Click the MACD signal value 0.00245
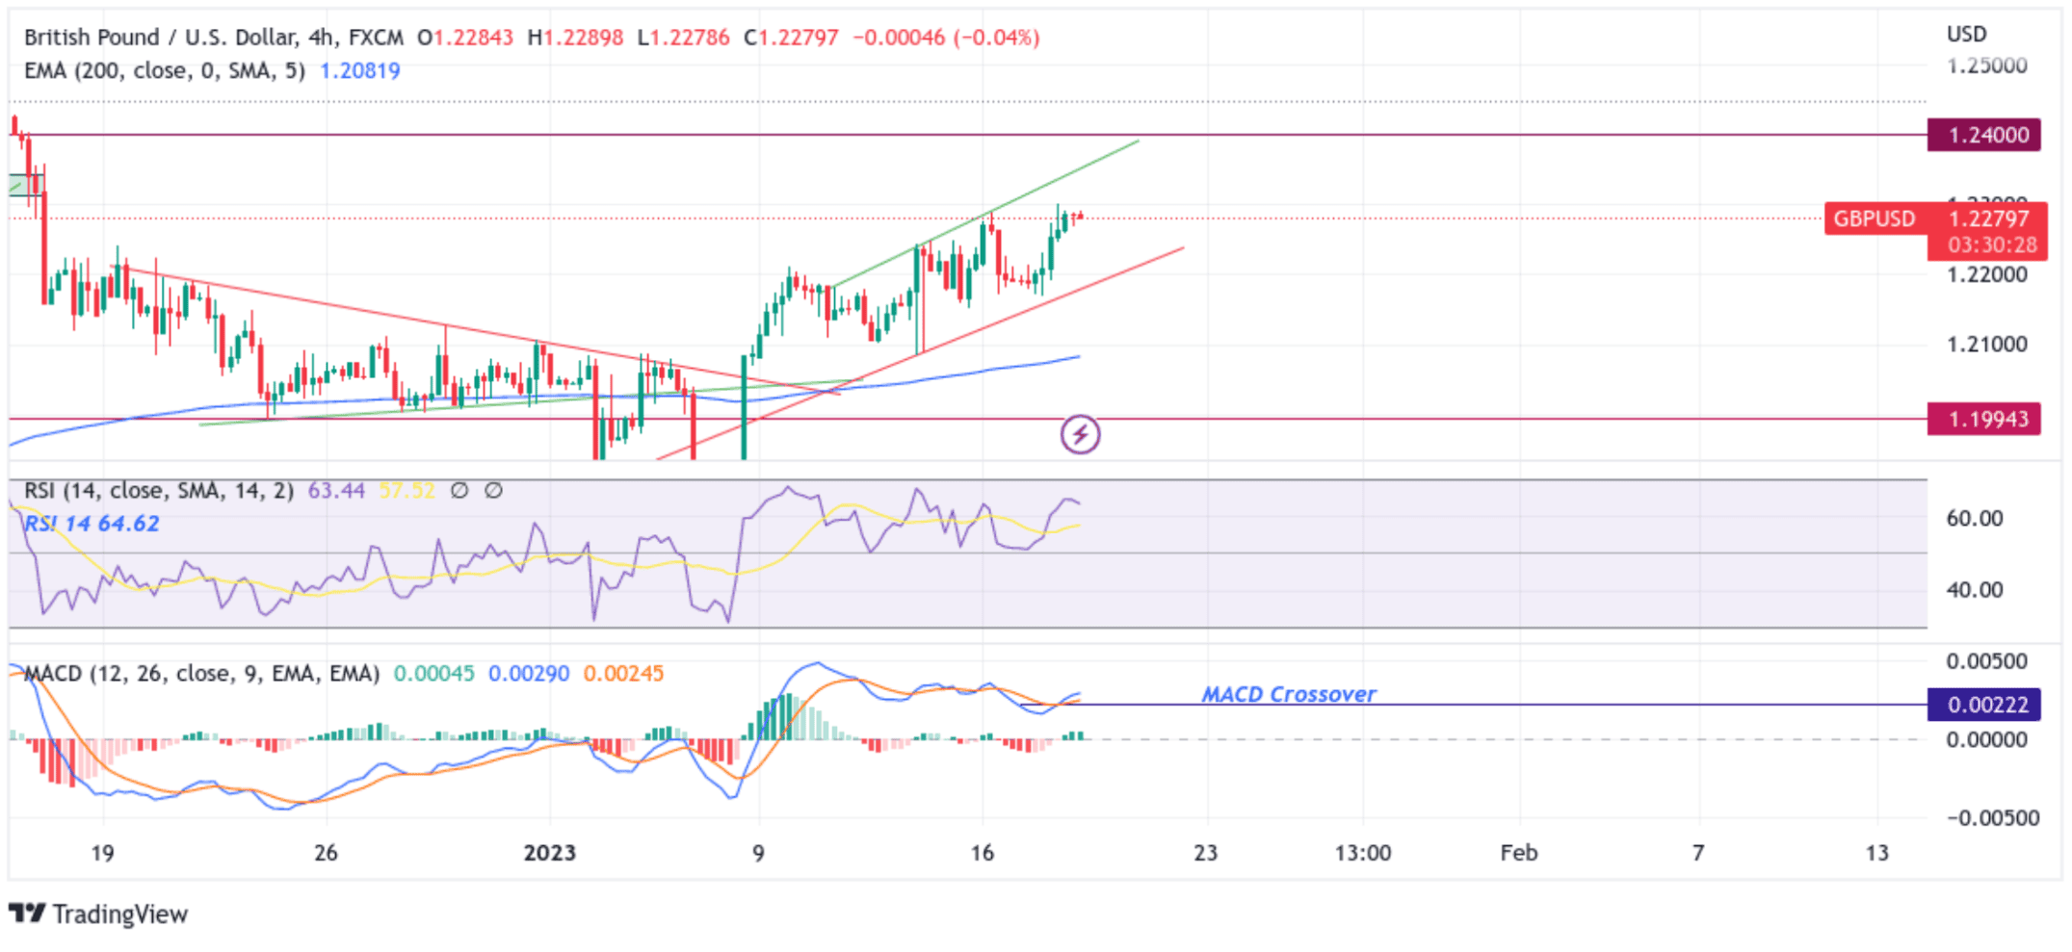This screenshot has height=952, width=2072. point(623,673)
